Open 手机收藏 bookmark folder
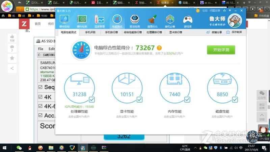 [x=261, y=16]
